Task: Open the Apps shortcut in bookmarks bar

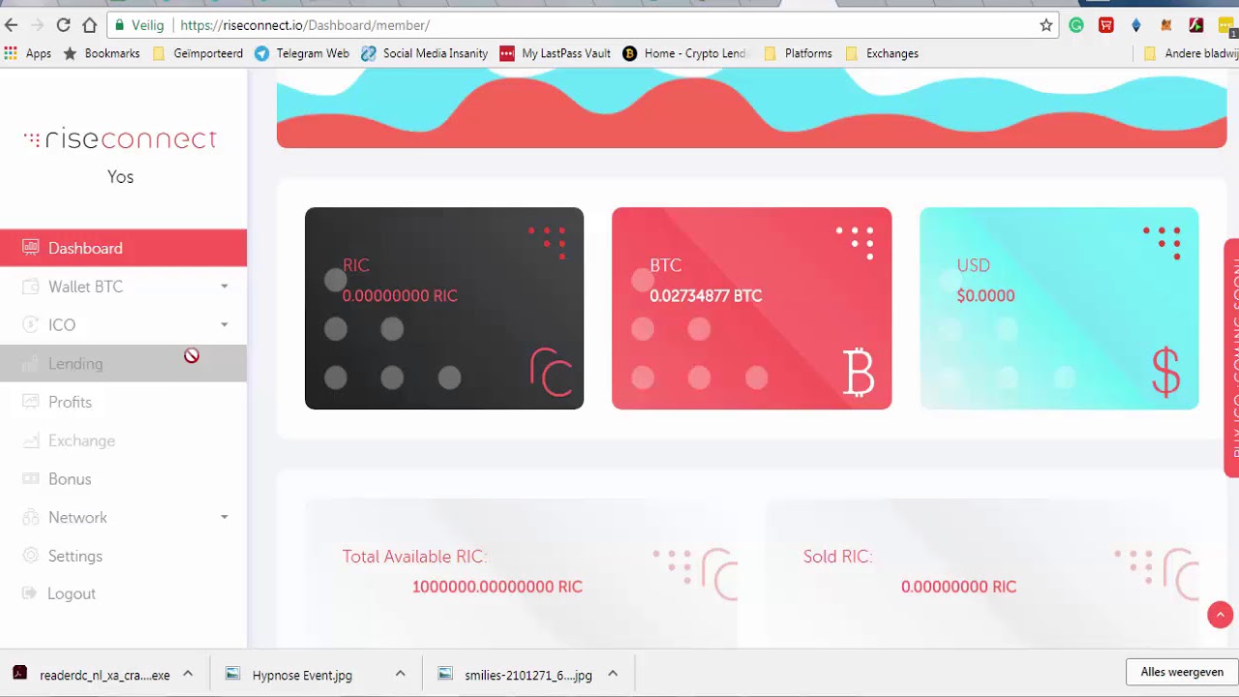Action: pos(28,53)
